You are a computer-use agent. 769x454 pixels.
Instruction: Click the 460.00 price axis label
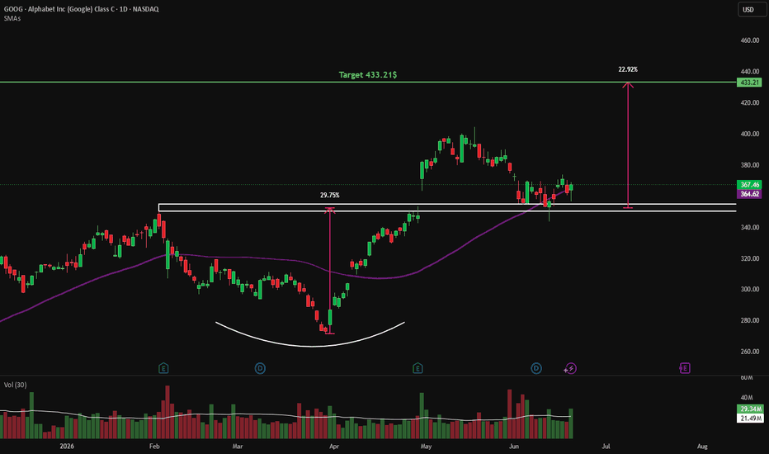point(750,40)
